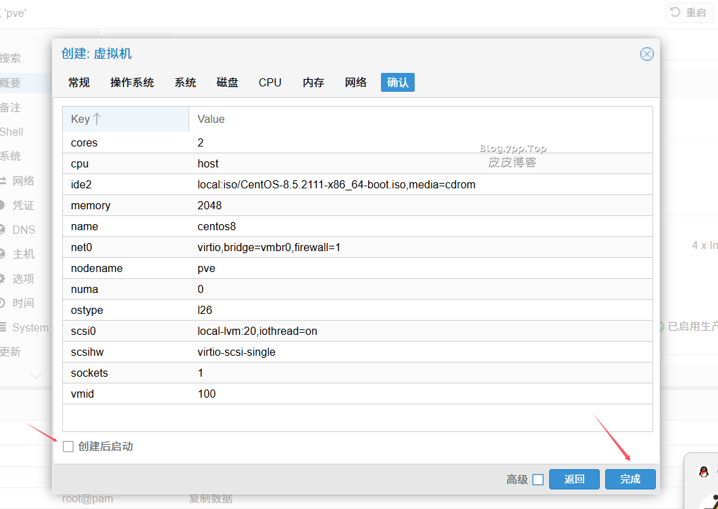
Task: Open the DNS item in sidebar
Action: 23,230
